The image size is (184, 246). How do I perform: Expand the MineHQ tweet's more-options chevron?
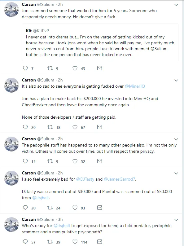[x=176, y=81]
